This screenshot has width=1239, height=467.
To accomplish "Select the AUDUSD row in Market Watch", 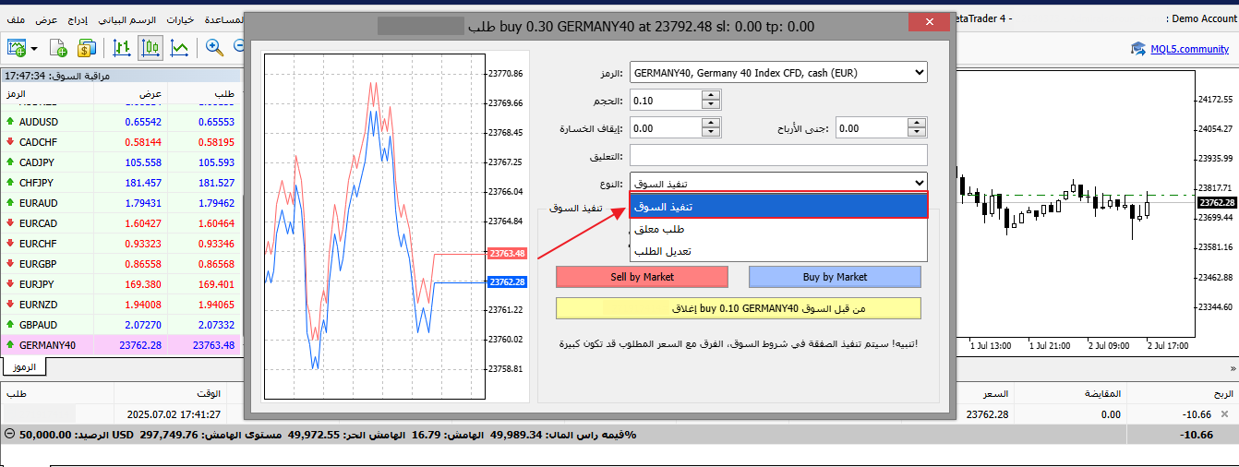I will pyautogui.click(x=121, y=122).
